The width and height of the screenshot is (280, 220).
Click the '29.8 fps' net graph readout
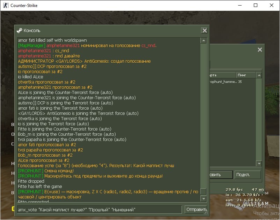pyautogui.click(x=234, y=190)
